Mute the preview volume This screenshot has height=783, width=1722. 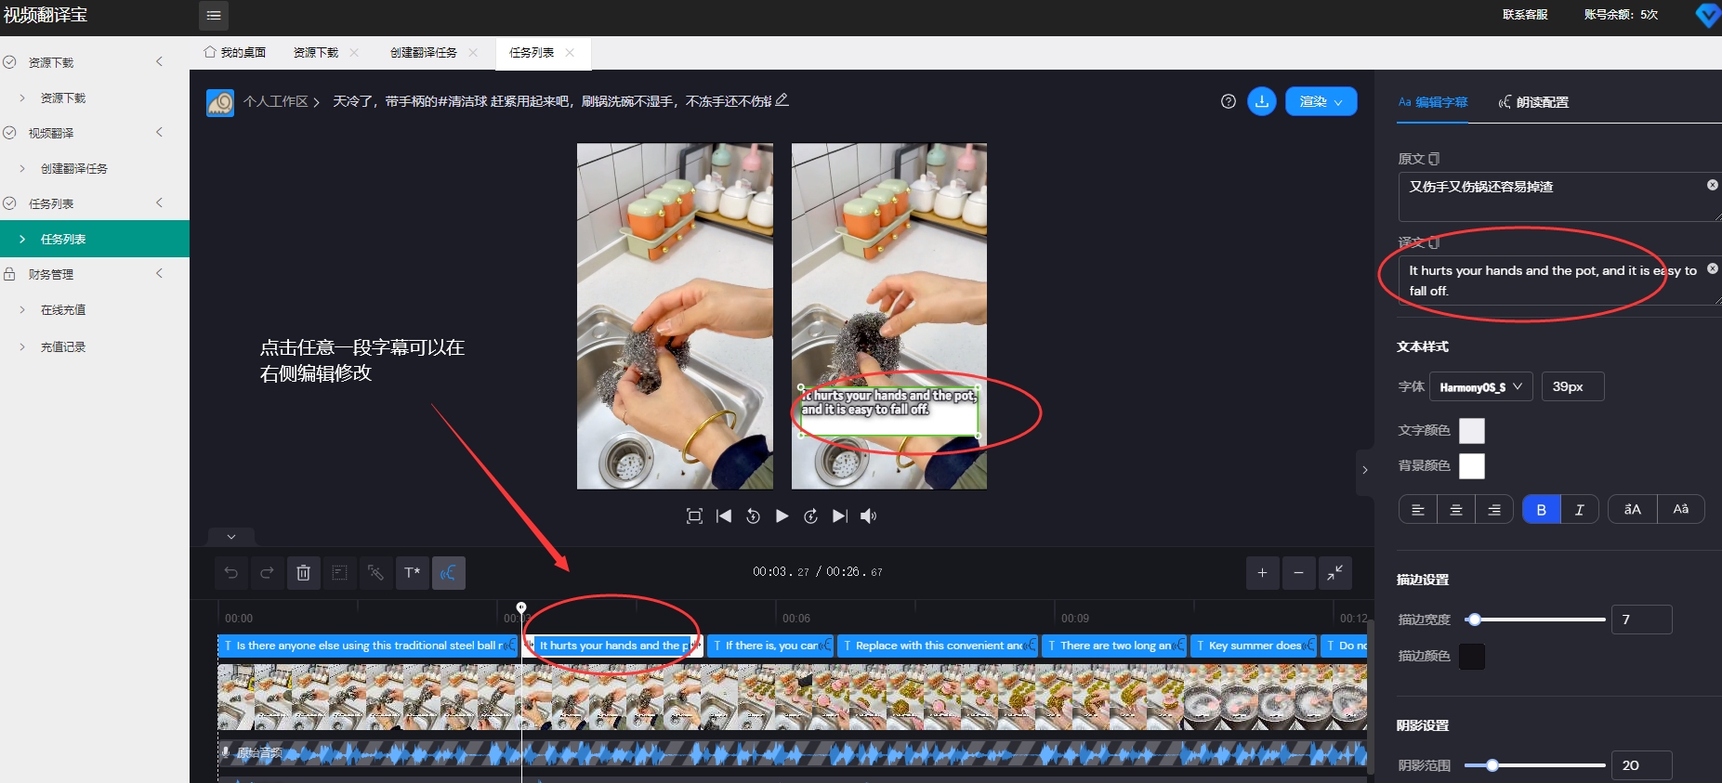point(868,516)
